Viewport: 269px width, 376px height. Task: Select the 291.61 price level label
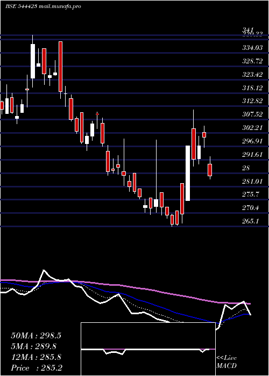point(252,155)
